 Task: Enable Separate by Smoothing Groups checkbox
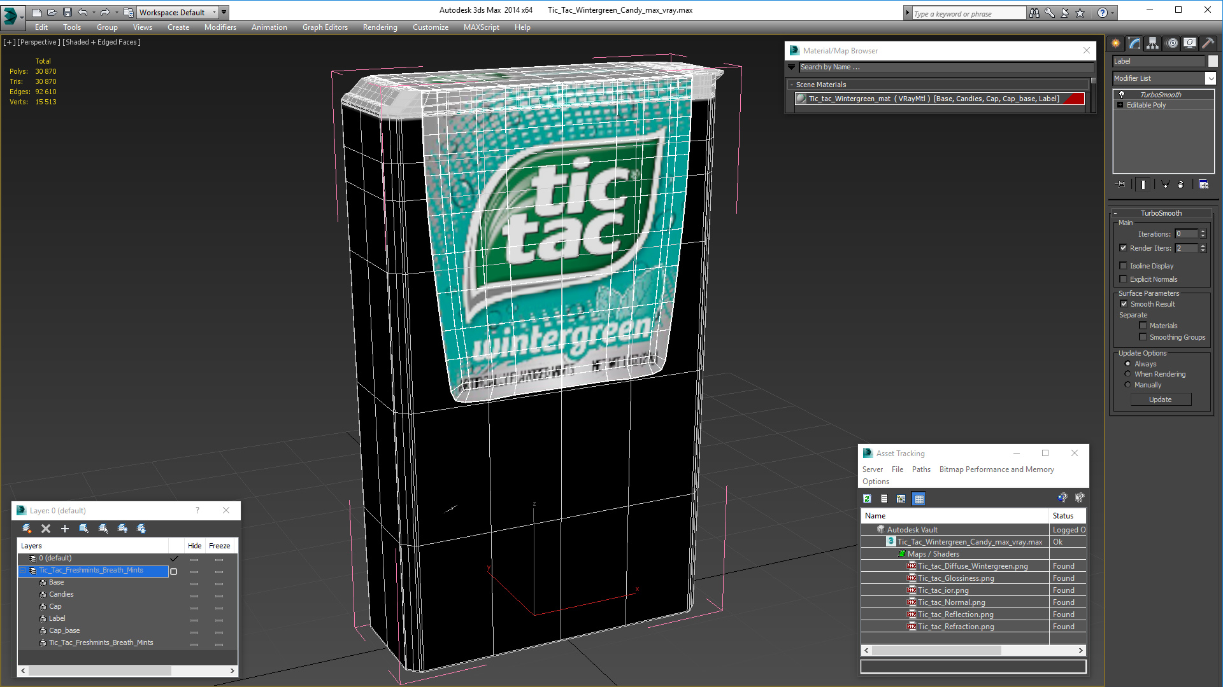pyautogui.click(x=1143, y=337)
